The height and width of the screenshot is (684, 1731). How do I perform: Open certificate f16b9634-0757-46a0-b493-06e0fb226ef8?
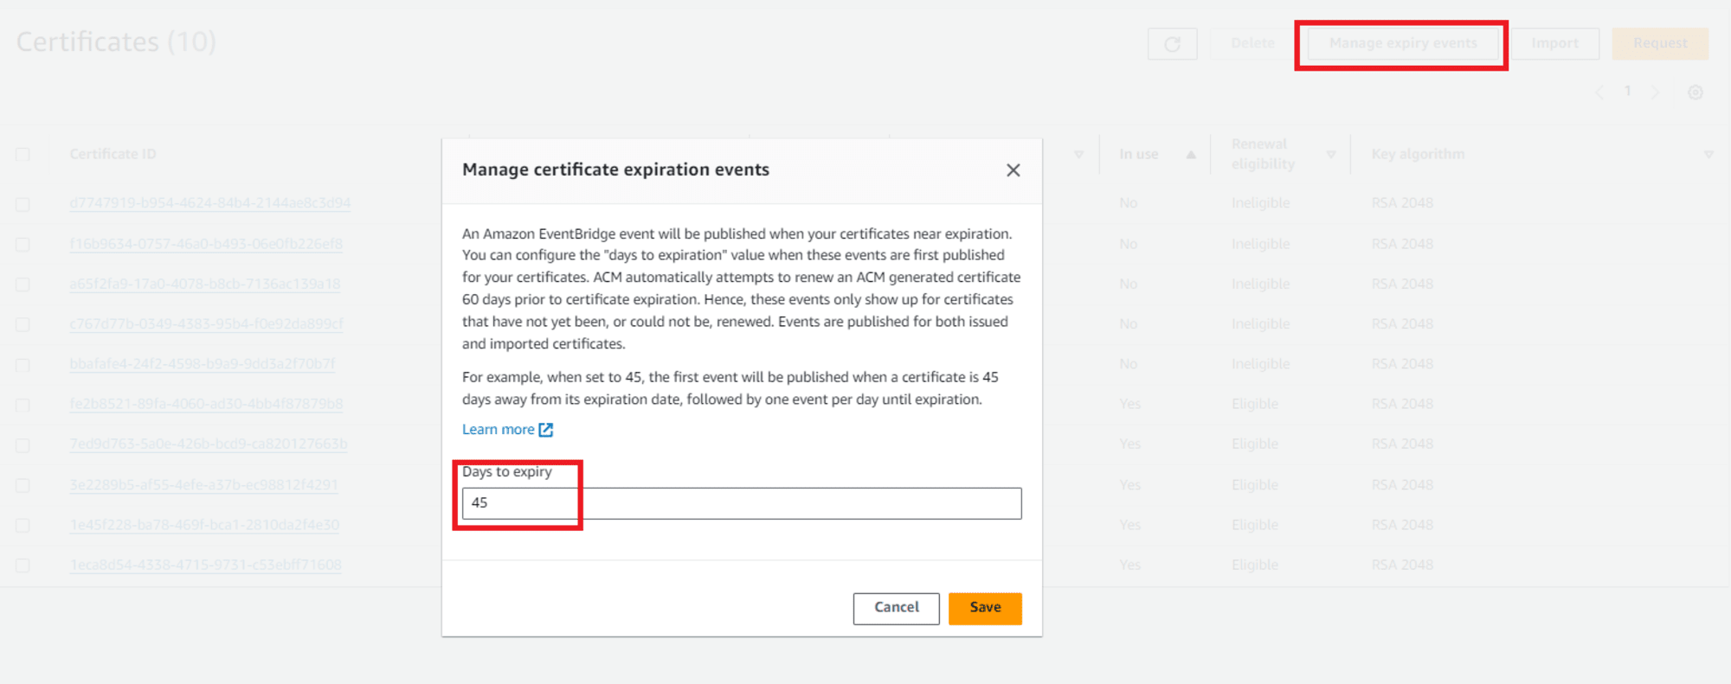[206, 244]
